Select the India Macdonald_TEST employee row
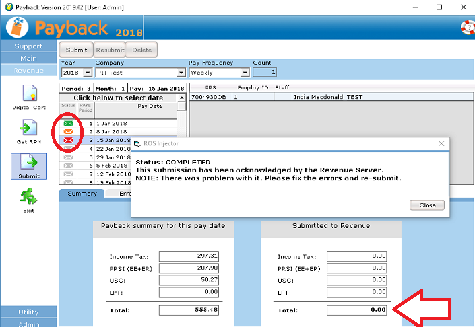This screenshot has height=327, width=475. 330,97
